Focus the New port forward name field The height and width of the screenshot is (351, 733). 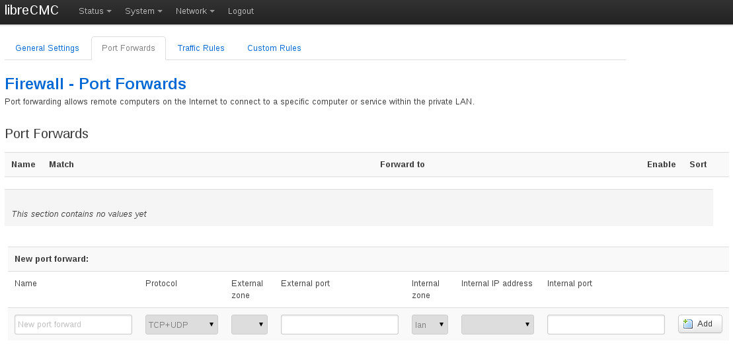pyautogui.click(x=73, y=325)
